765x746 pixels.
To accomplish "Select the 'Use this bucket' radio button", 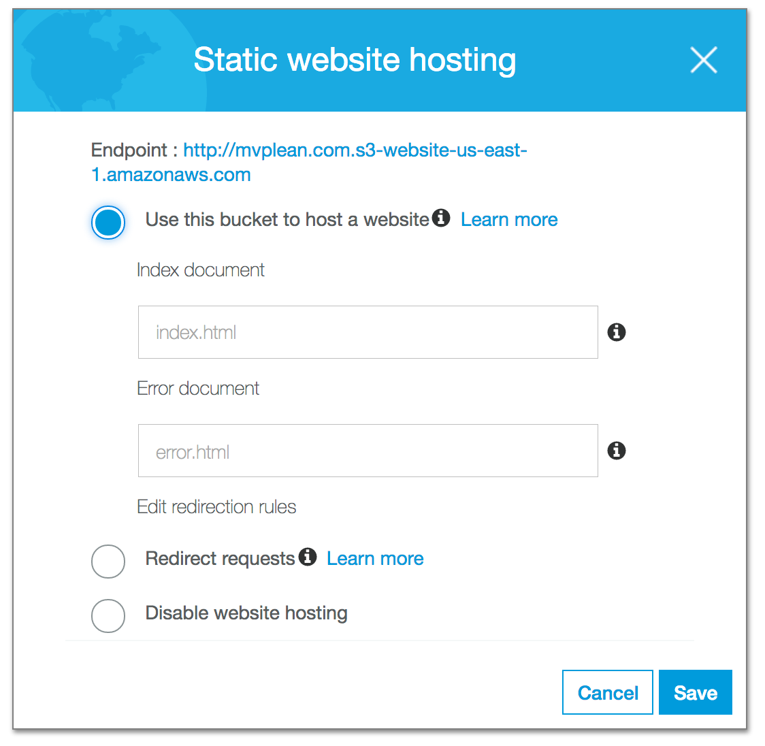I will 108,222.
